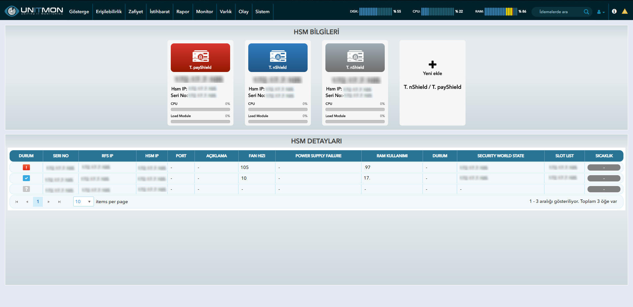Open the items per page dropdown

point(83,201)
